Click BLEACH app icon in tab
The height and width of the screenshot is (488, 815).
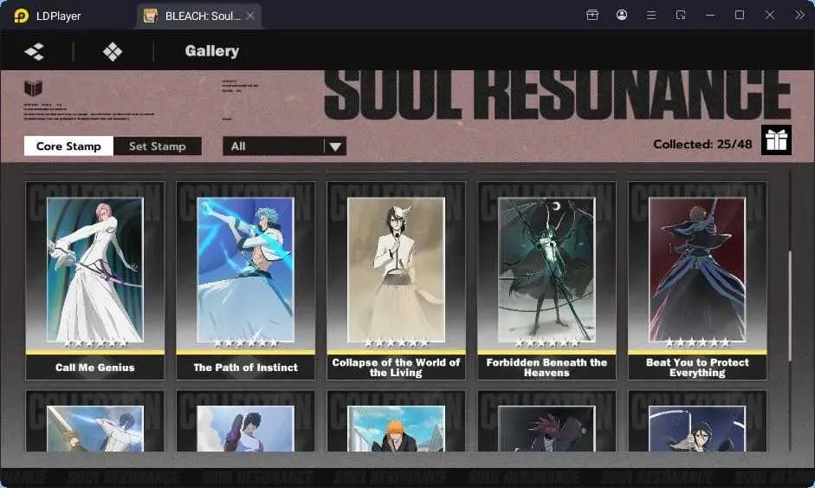tap(150, 16)
